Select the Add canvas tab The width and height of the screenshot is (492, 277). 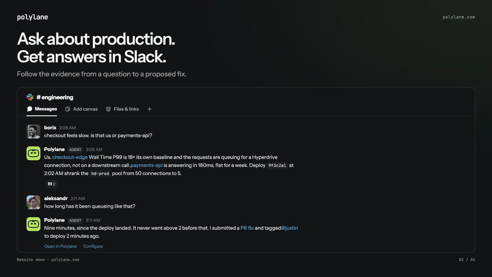coord(81,109)
